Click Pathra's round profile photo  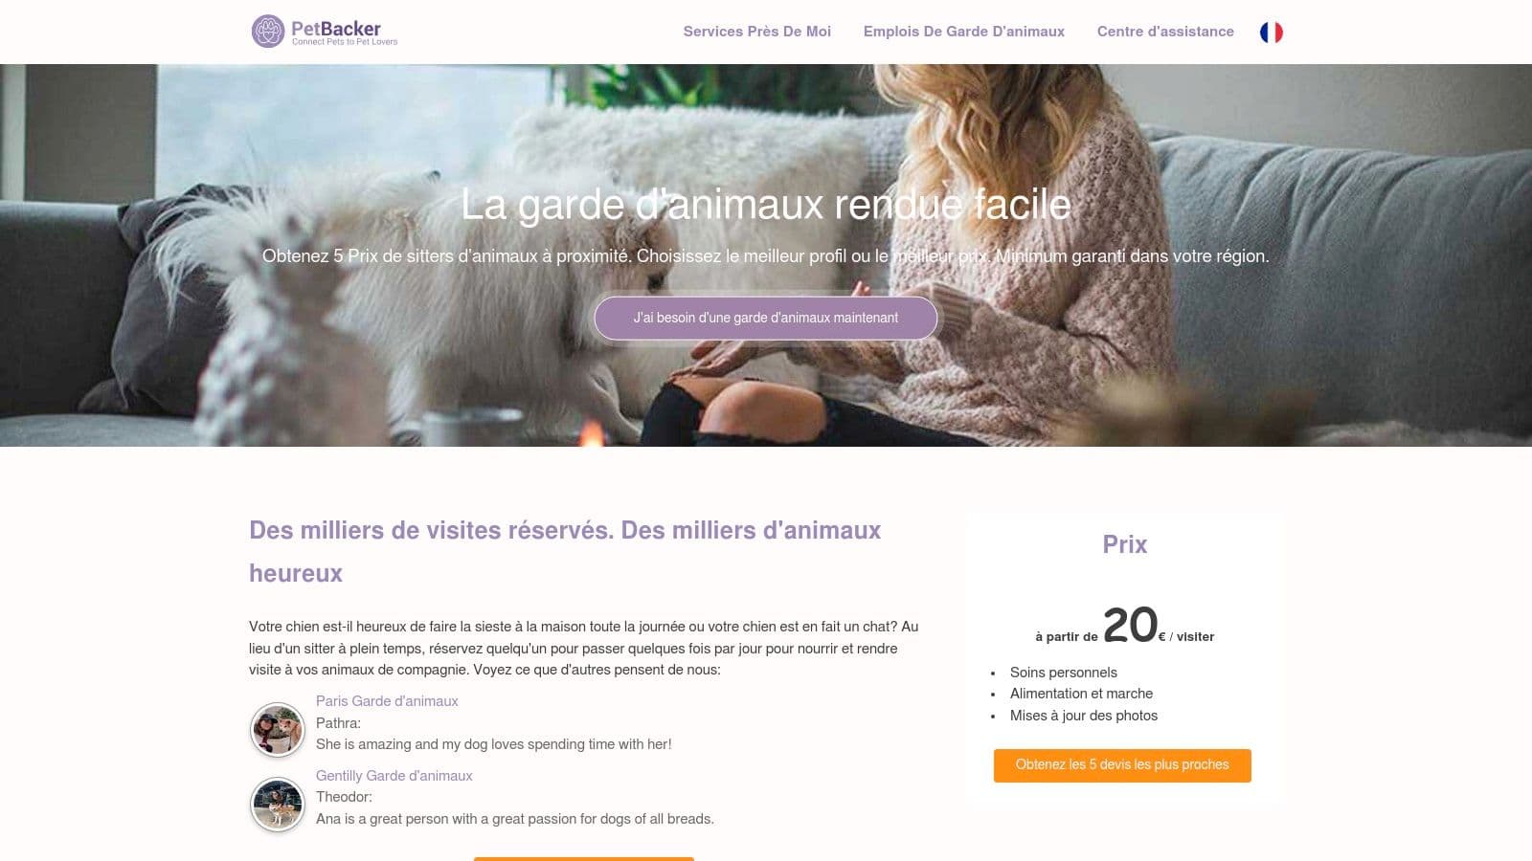pos(278,730)
